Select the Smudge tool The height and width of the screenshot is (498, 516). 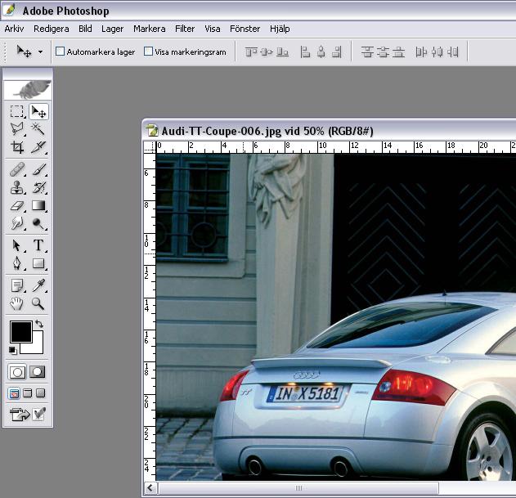click(x=17, y=223)
